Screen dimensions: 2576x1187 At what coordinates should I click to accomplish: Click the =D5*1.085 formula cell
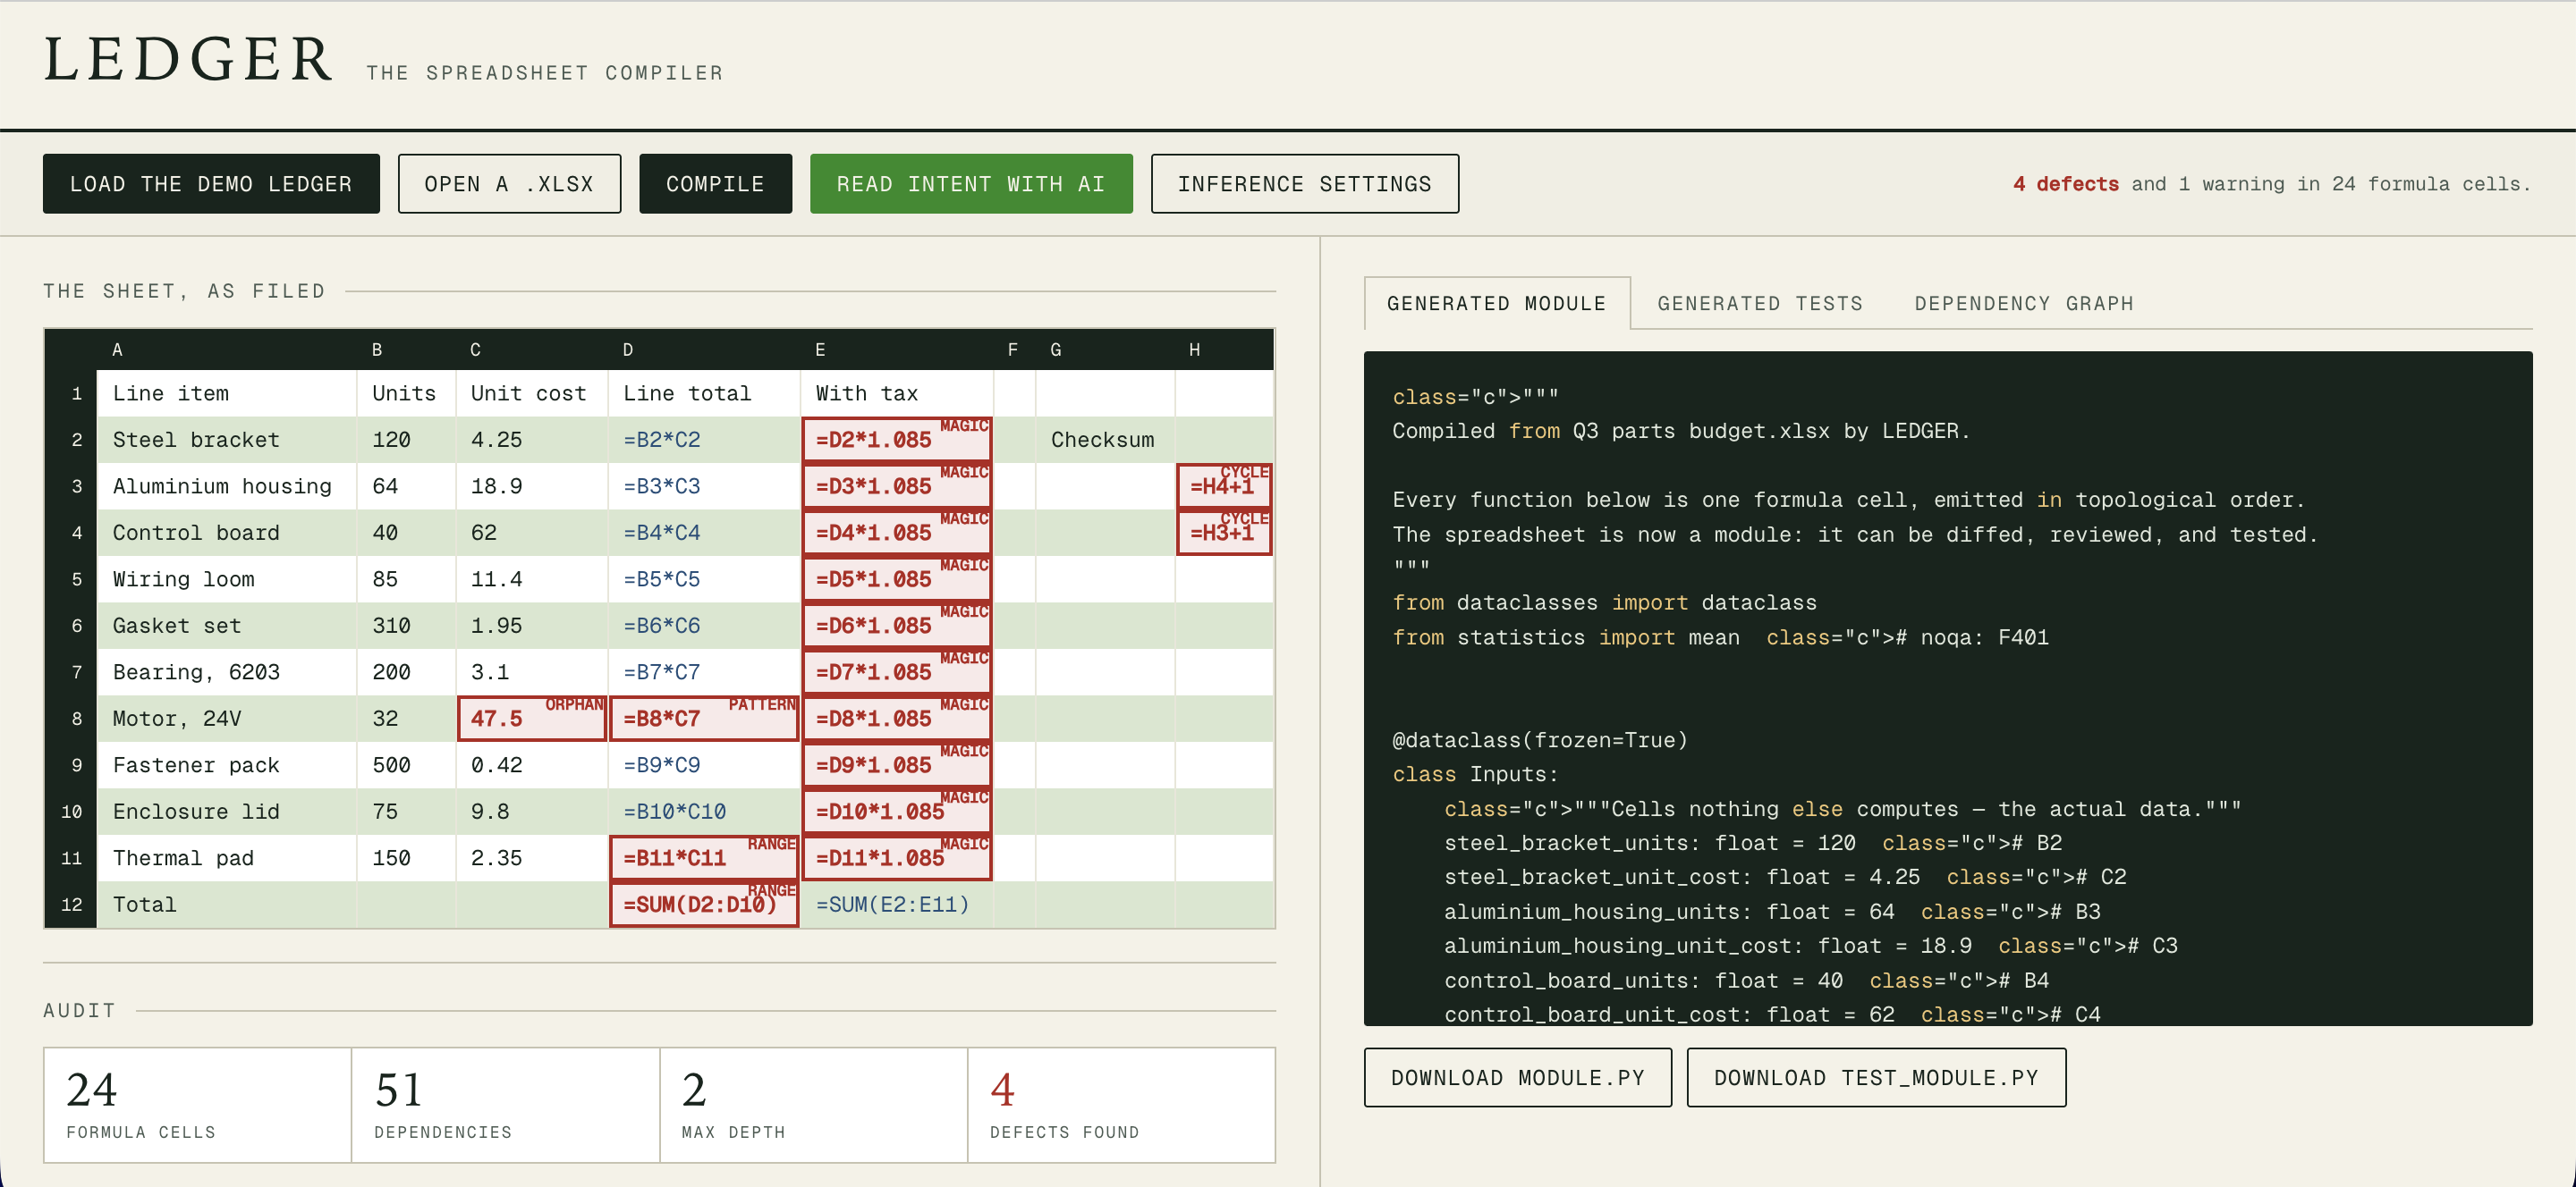tap(897, 579)
